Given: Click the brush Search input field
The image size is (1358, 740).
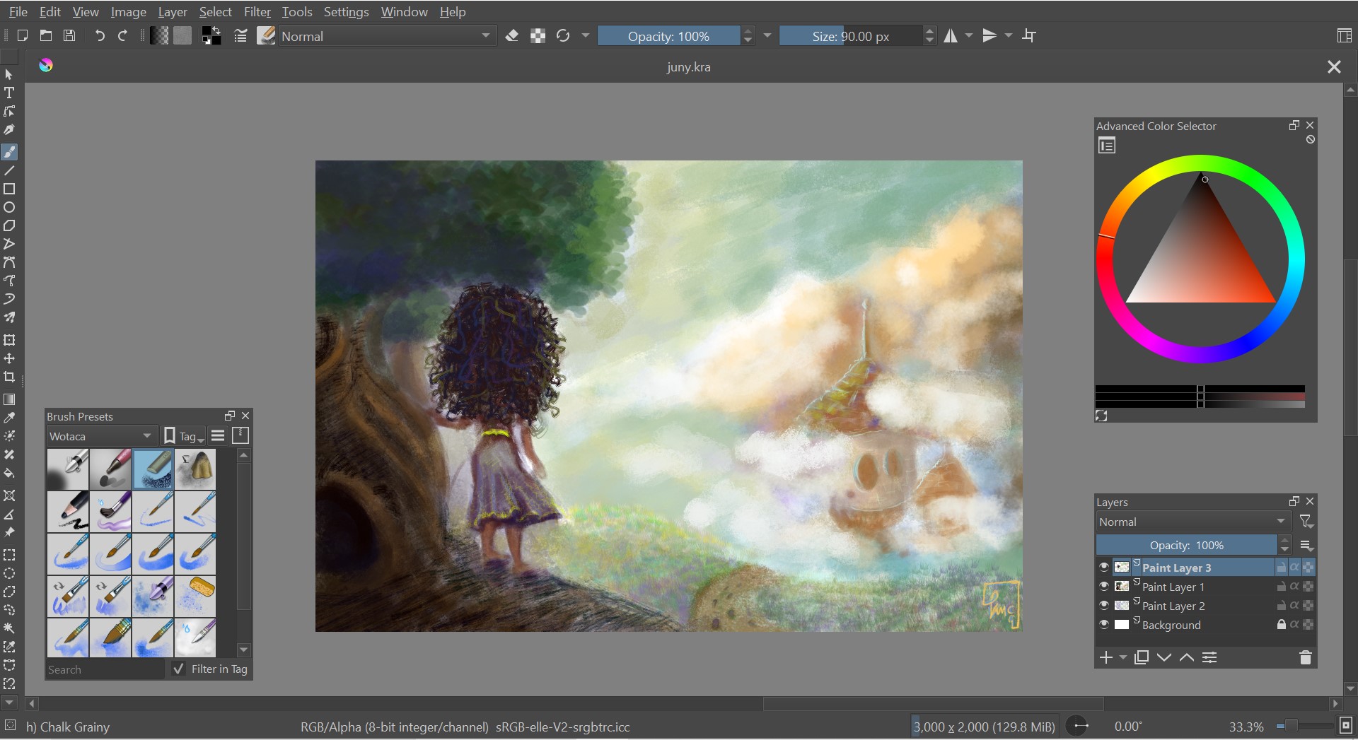Looking at the screenshot, I should [105, 669].
